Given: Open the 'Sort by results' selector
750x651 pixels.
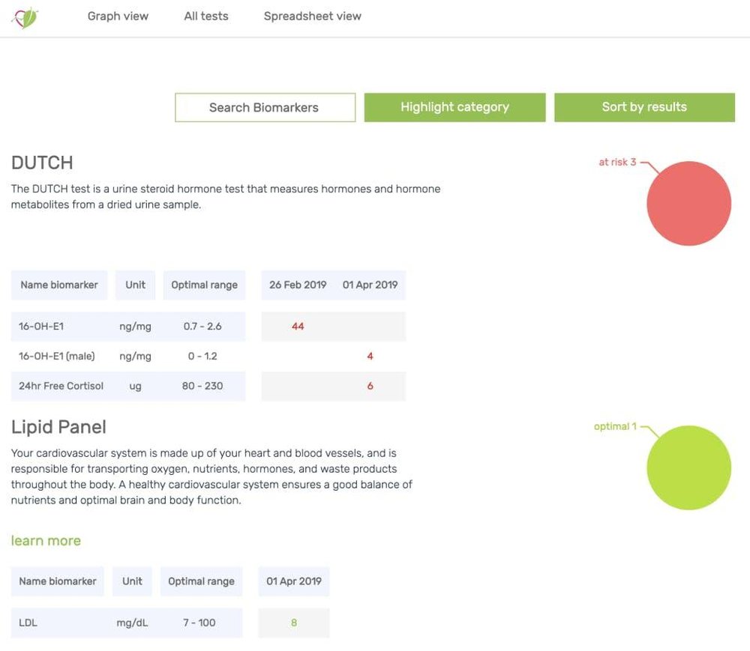Looking at the screenshot, I should (644, 106).
